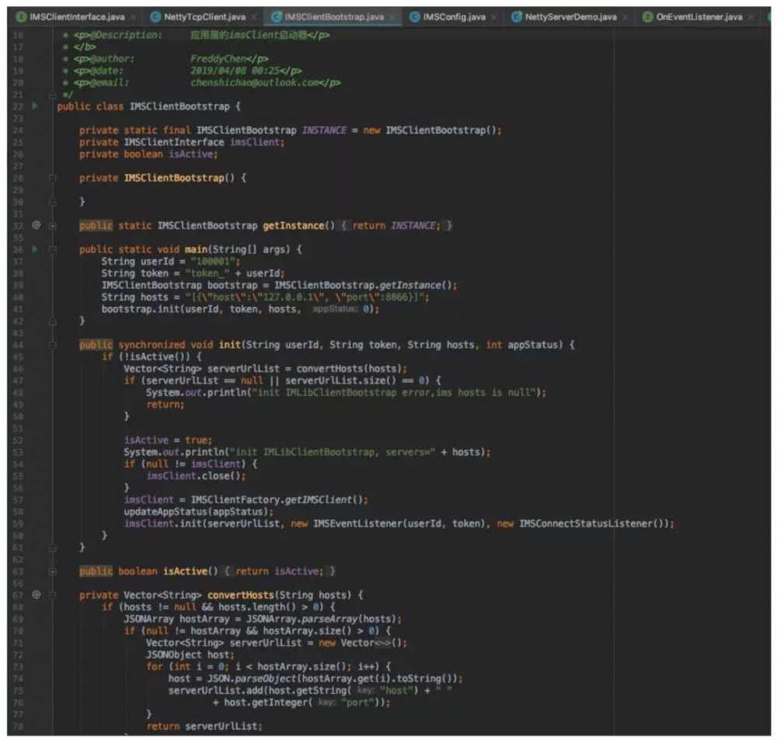The width and height of the screenshot is (777, 740).
Task: Click run gutter icon beside main method
Action: (35, 248)
